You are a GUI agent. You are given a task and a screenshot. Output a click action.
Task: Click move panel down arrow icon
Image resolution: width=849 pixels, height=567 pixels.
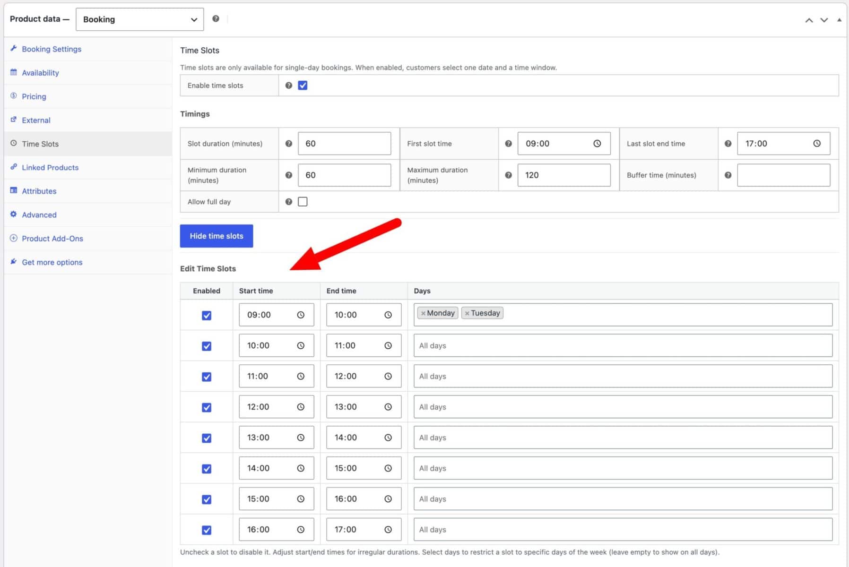[x=824, y=20]
